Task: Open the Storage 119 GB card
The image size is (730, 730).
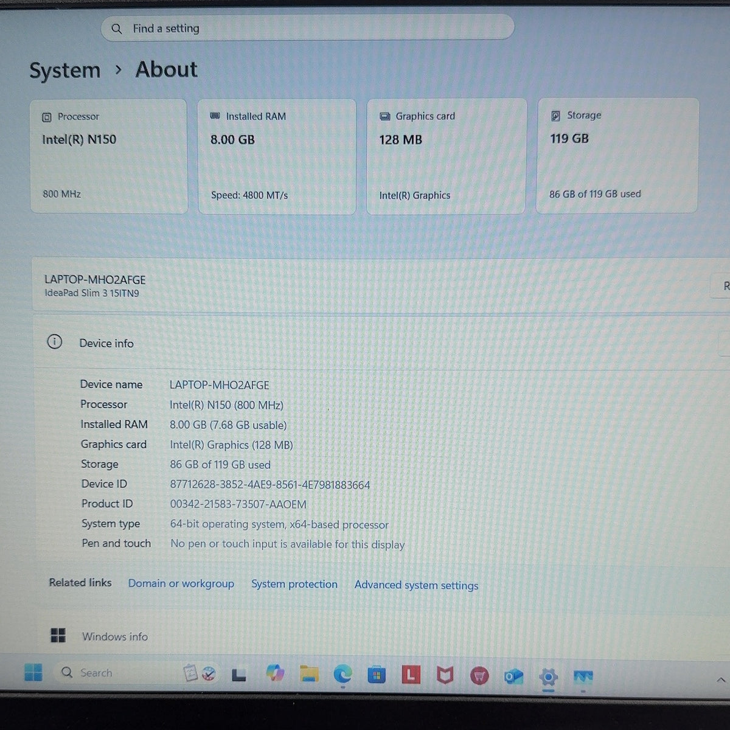Action: click(617, 156)
